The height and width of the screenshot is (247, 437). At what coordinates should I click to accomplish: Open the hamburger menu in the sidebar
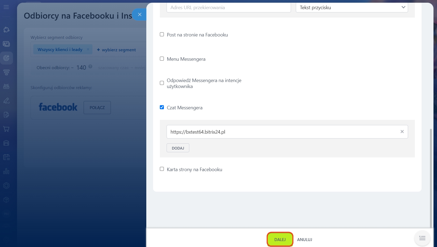[6, 7]
